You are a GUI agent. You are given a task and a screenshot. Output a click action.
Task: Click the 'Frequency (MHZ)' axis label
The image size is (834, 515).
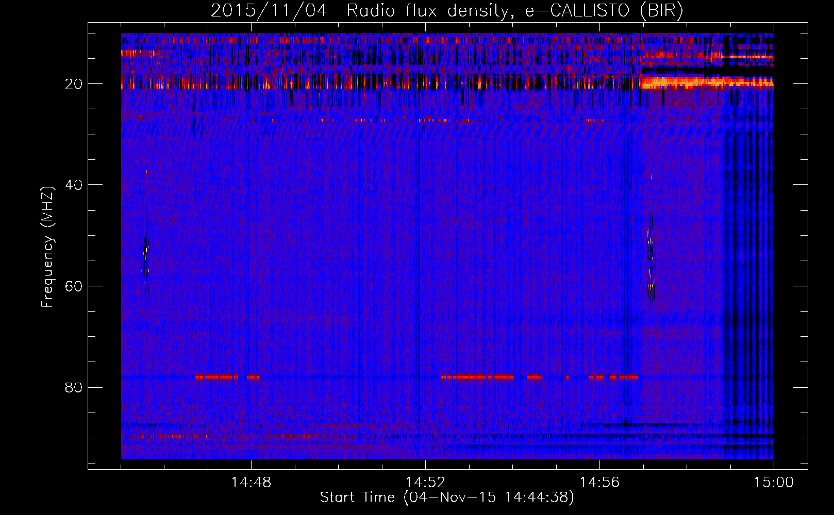pyautogui.click(x=47, y=247)
